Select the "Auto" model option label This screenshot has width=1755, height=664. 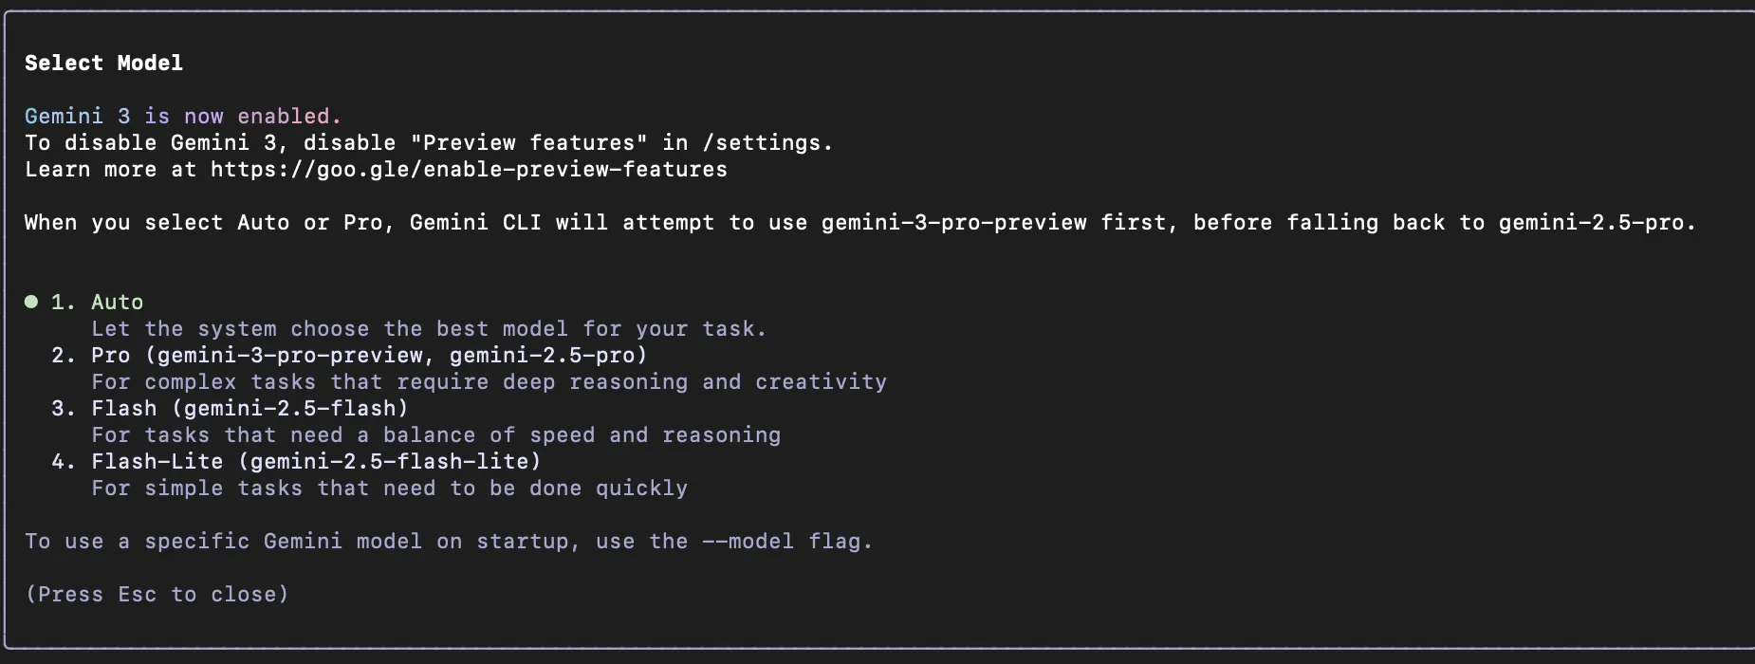click(x=117, y=302)
